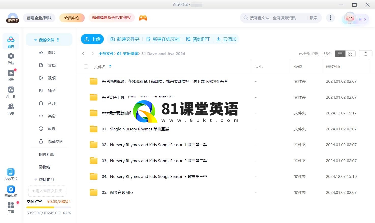Click the storage usage progress bar

tap(49, 207)
